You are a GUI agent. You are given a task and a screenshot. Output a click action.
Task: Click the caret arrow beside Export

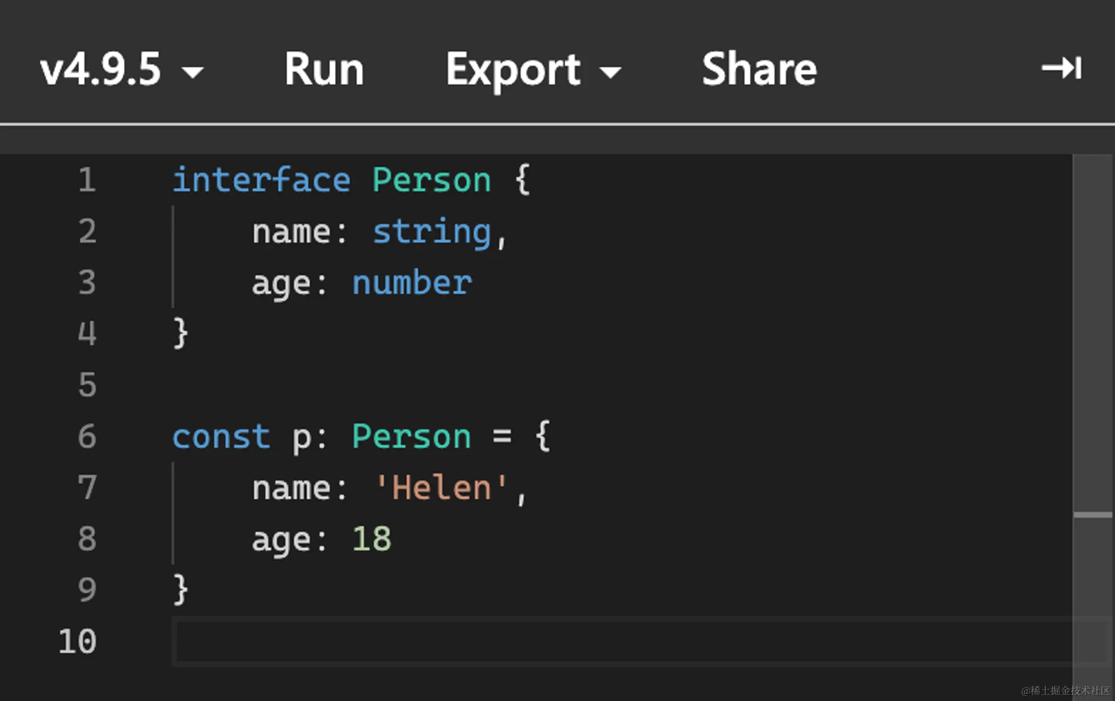610,72
